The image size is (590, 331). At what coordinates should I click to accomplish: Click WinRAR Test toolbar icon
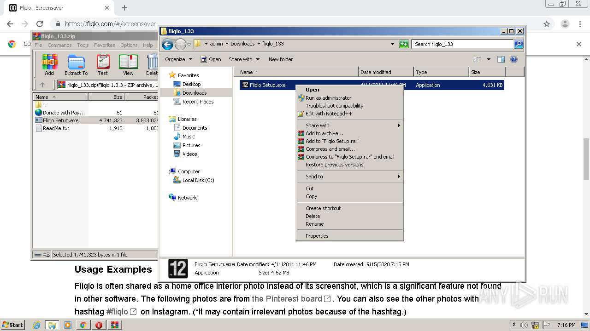tap(103, 65)
